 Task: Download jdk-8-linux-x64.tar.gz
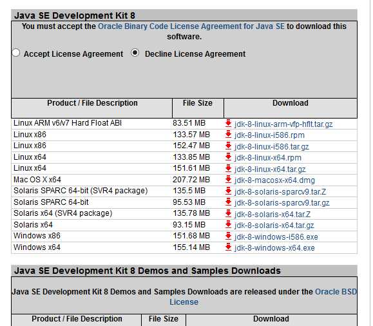[x=270, y=169]
